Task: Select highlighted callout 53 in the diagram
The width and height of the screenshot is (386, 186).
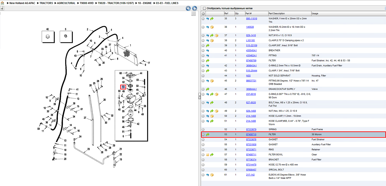Action: pos(123,87)
